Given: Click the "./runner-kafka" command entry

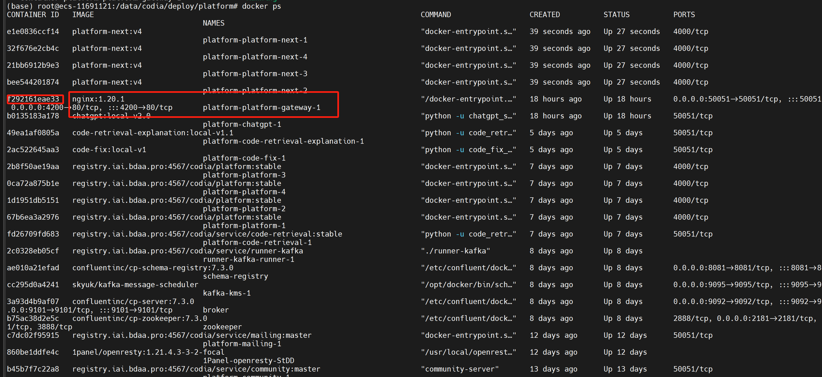Looking at the screenshot, I should [455, 251].
